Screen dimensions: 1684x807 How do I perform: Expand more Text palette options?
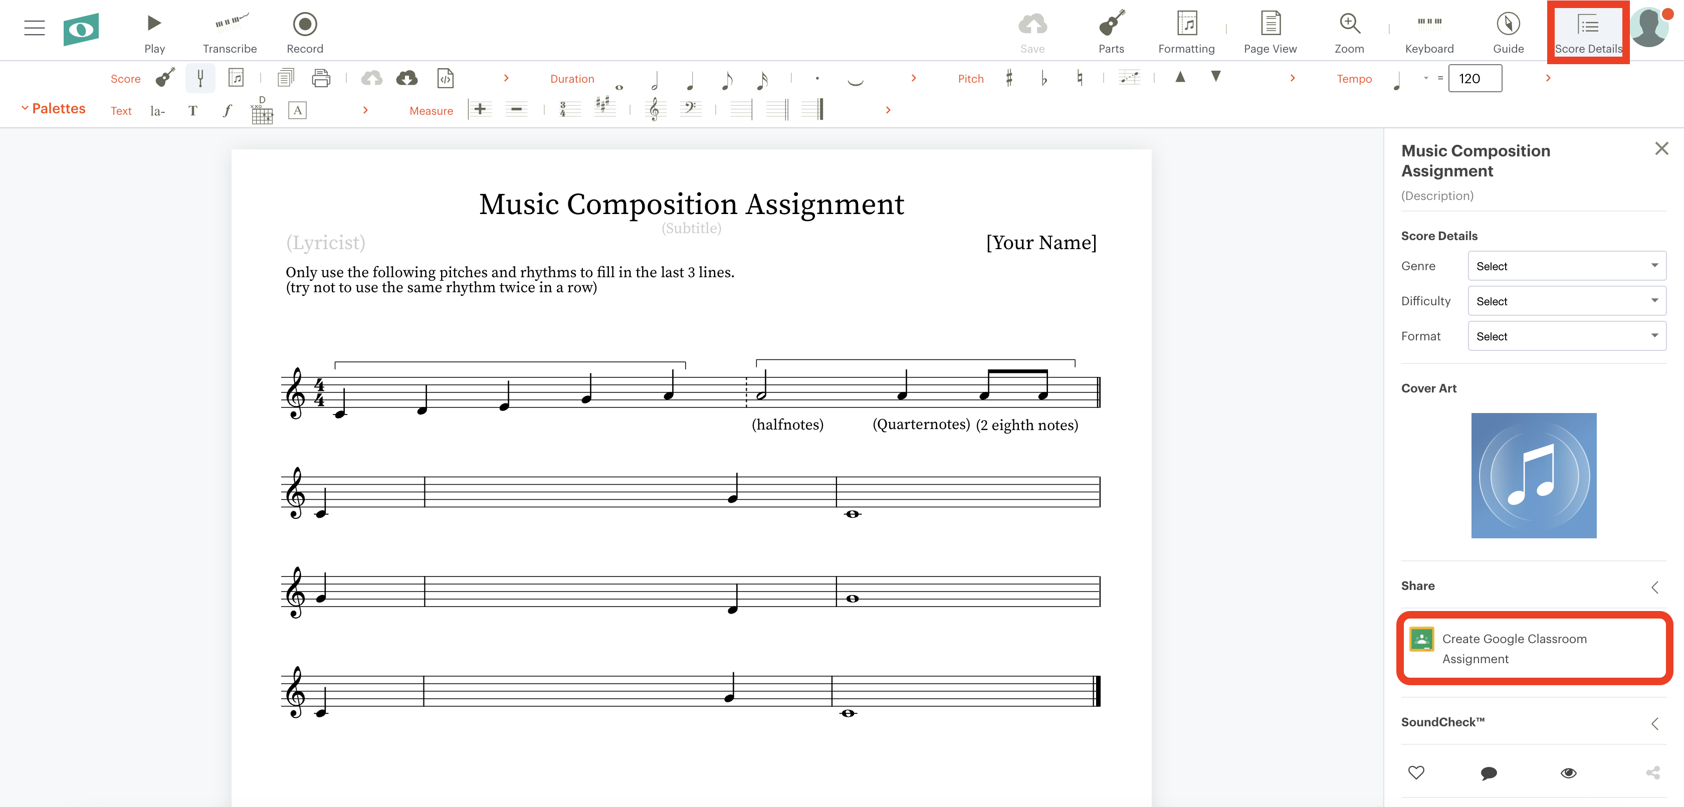tap(365, 110)
